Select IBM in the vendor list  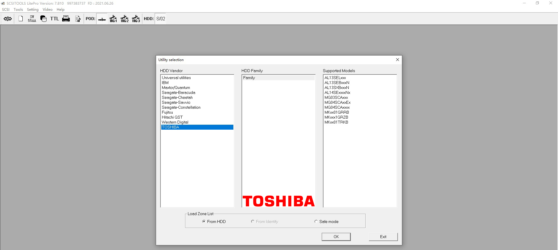pyautogui.click(x=197, y=83)
